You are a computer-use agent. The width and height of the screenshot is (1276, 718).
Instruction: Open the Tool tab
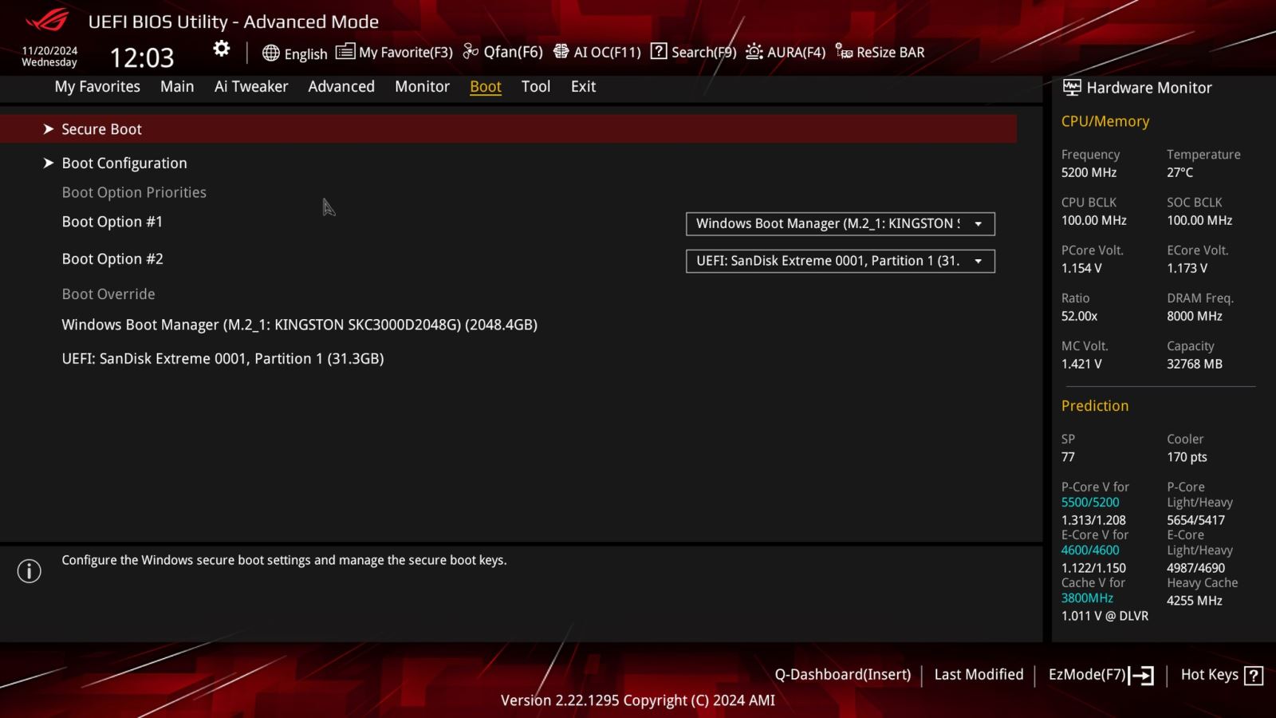[x=536, y=86]
